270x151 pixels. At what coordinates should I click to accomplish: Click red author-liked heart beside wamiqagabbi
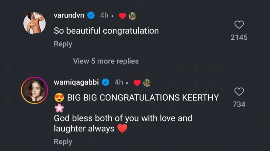point(137,83)
